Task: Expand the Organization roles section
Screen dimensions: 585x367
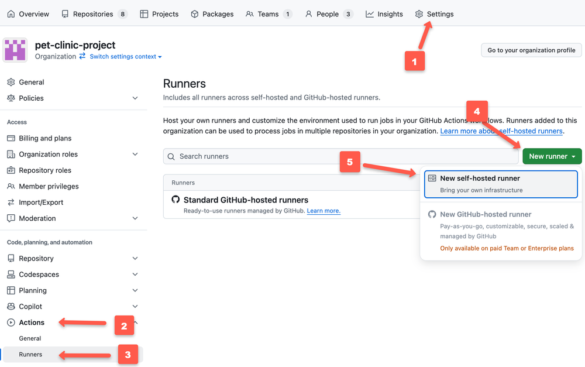Action: 135,154
